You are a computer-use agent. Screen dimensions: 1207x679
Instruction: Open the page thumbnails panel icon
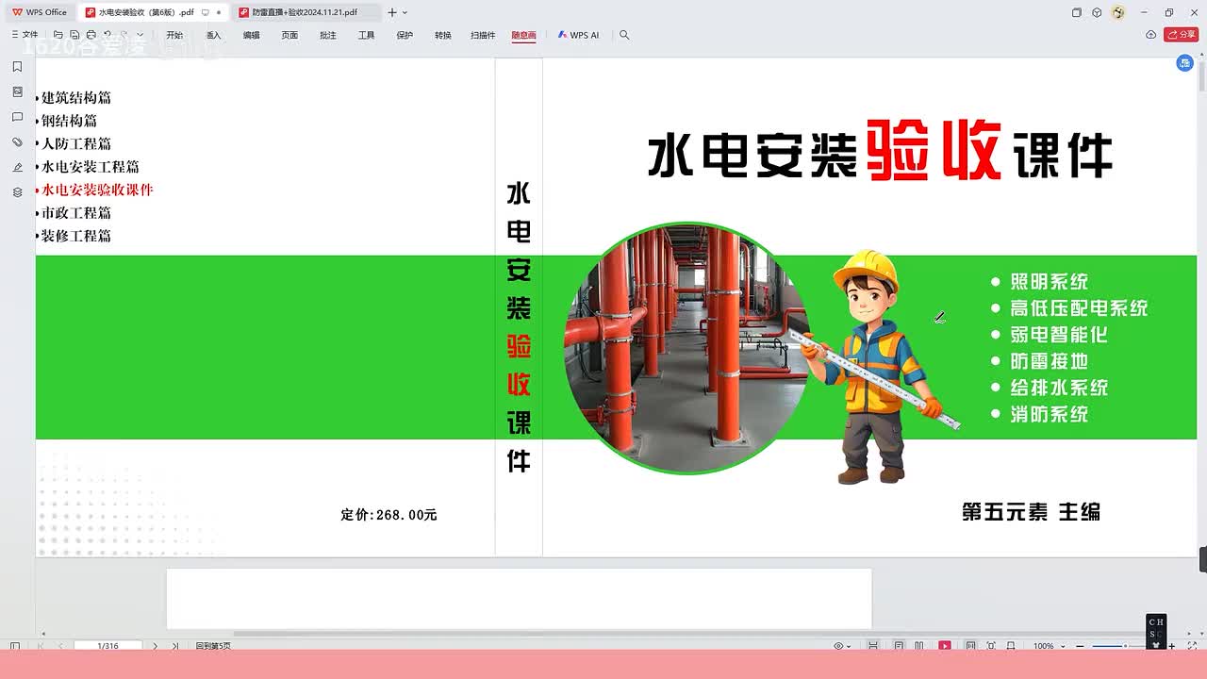pos(17,92)
